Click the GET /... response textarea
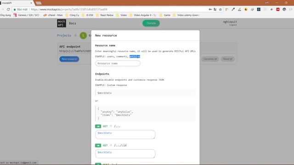294x165 pixels. coord(125,134)
